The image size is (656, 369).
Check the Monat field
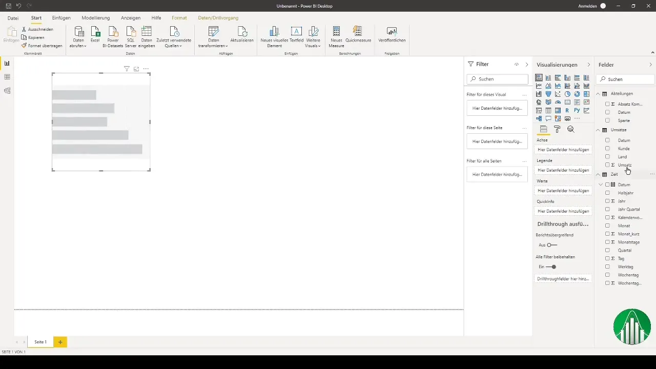click(607, 226)
